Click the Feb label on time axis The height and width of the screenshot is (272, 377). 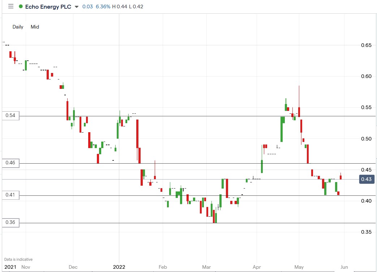click(163, 267)
